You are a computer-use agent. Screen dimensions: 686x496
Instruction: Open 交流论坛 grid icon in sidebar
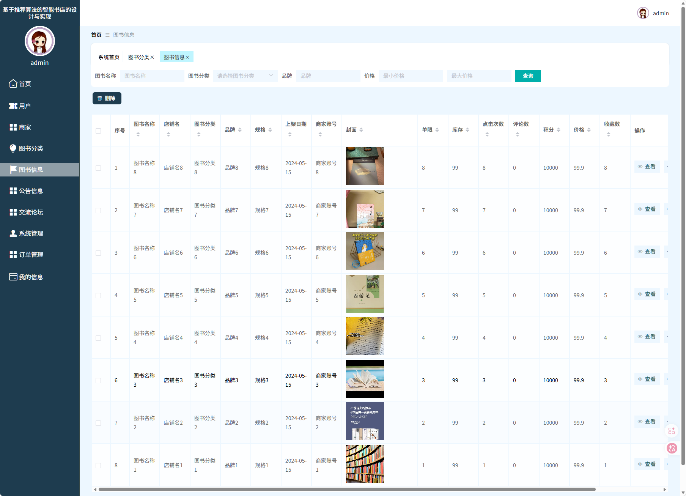tap(13, 212)
